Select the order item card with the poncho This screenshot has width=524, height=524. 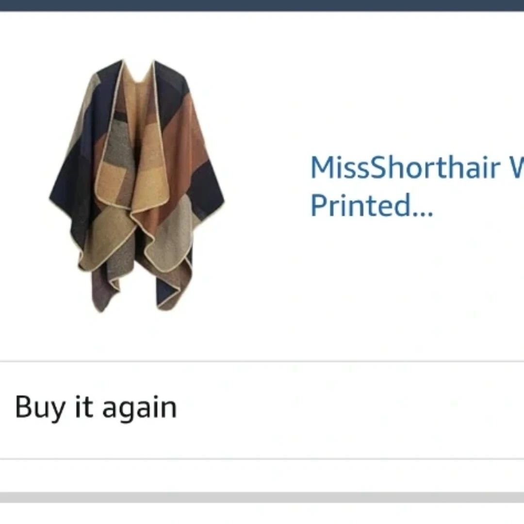pos(262,186)
